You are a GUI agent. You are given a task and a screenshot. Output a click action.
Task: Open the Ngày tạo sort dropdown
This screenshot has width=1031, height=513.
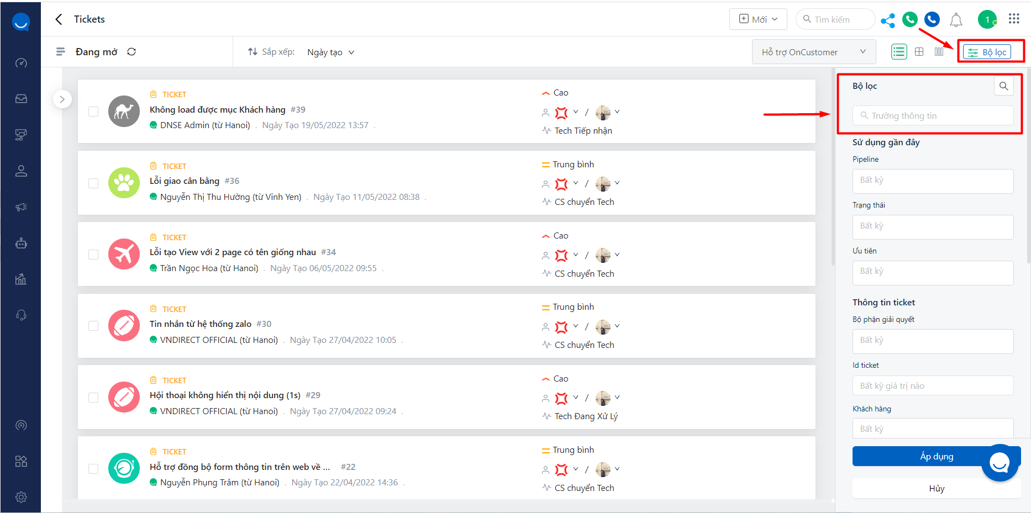click(x=330, y=52)
